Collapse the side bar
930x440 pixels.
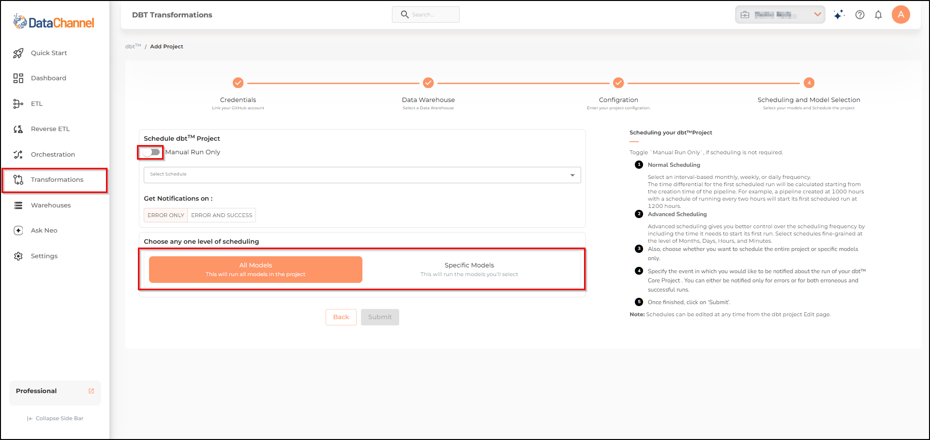(55, 419)
